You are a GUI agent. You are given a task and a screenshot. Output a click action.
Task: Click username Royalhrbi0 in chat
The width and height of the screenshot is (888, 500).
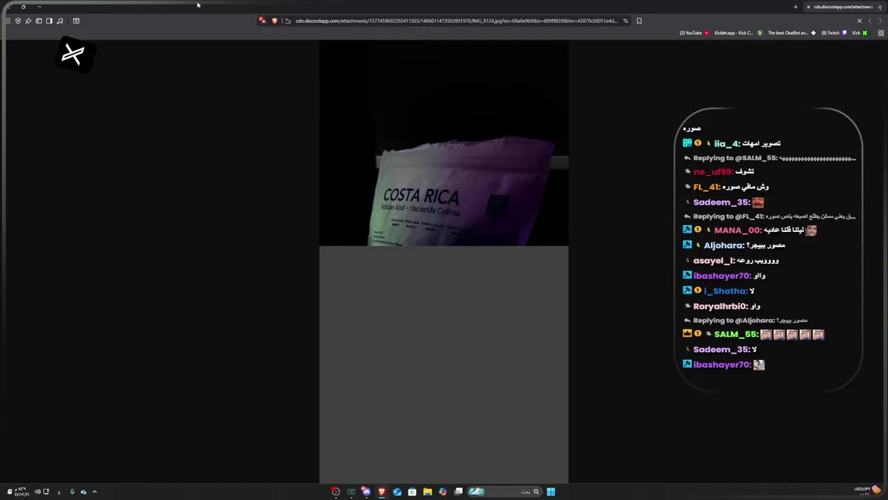click(x=720, y=306)
